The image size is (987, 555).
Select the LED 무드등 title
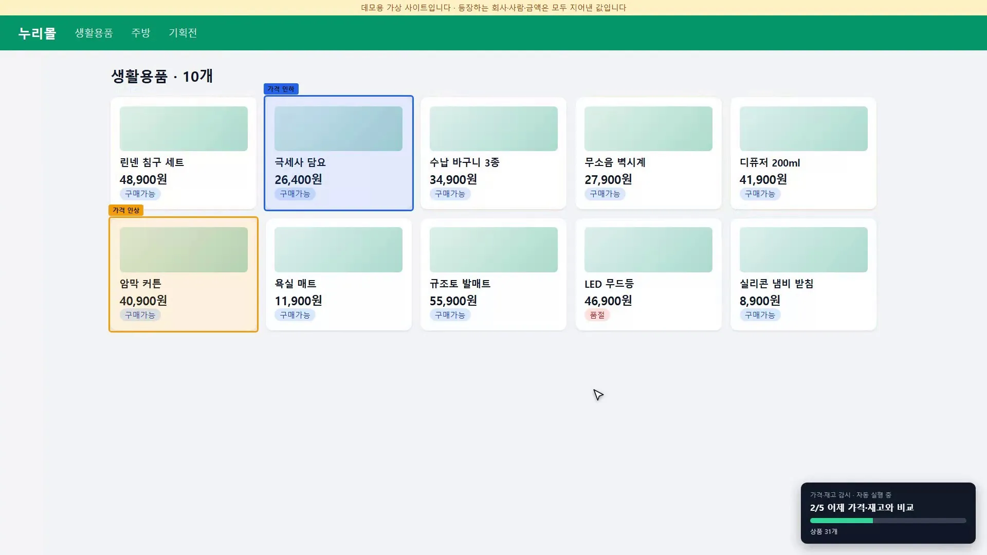pos(609,284)
